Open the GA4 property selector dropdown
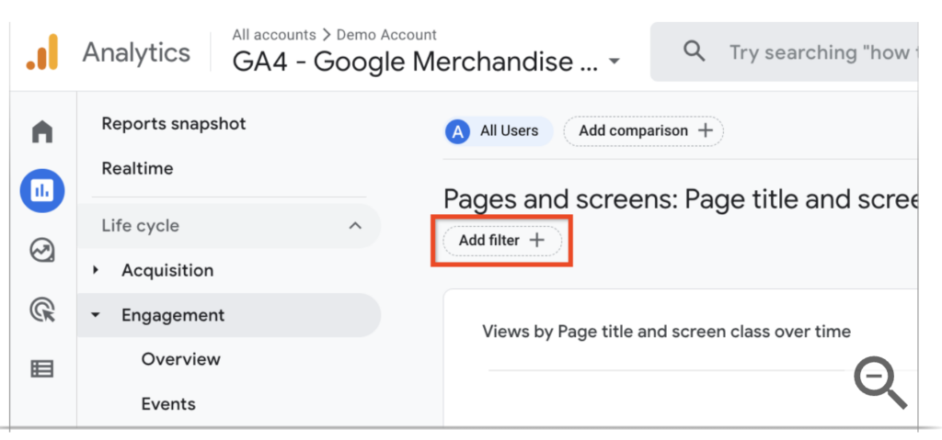The image size is (942, 440). pyautogui.click(x=614, y=62)
